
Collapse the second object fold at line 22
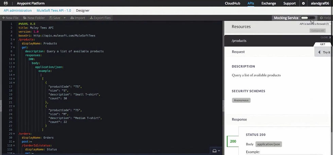[x=14, y=106]
